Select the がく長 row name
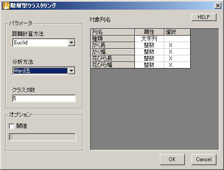 click(x=112, y=45)
